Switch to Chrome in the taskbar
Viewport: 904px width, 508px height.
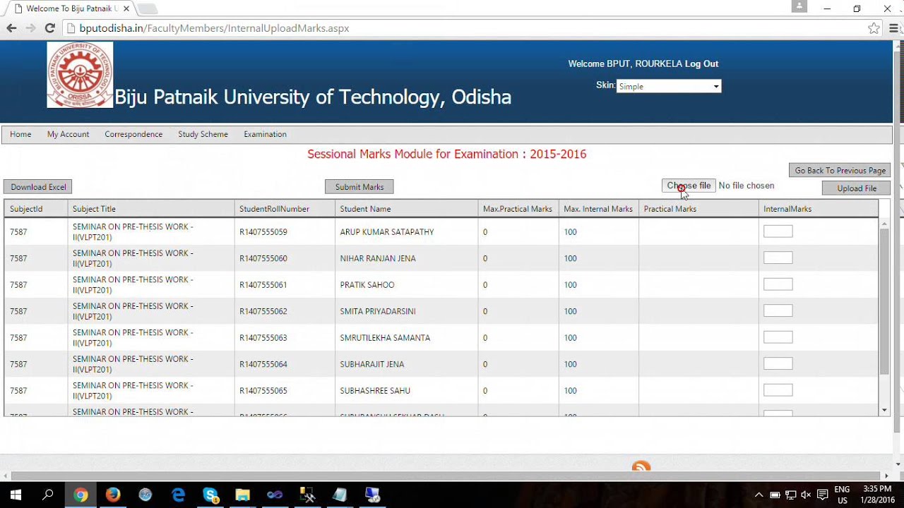[81, 495]
